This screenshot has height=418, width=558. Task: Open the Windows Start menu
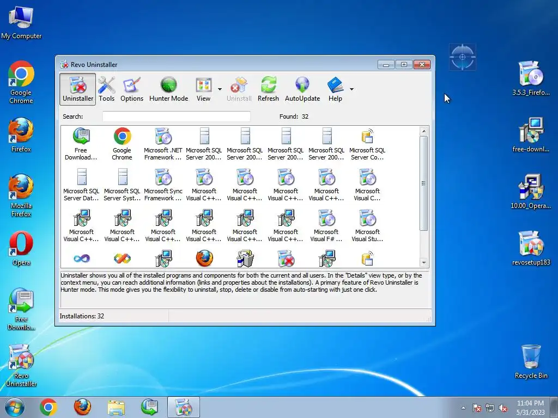click(x=14, y=407)
